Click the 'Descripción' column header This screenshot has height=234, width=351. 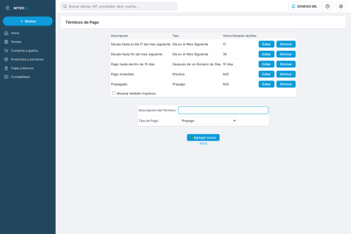[119, 36]
